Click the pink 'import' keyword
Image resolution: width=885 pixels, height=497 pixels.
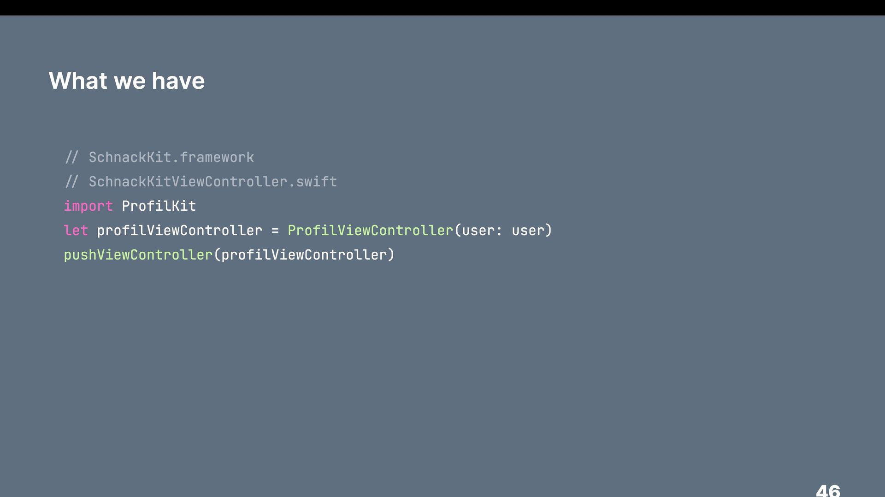click(x=88, y=207)
